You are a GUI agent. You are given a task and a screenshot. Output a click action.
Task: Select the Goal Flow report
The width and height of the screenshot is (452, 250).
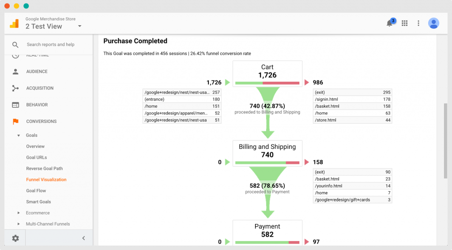point(36,191)
